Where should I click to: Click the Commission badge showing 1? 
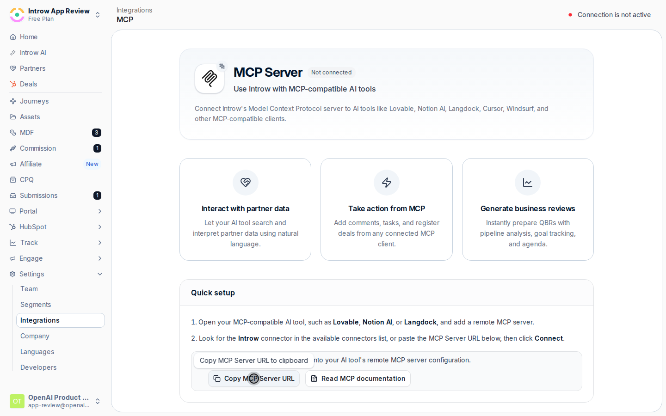pyautogui.click(x=97, y=148)
